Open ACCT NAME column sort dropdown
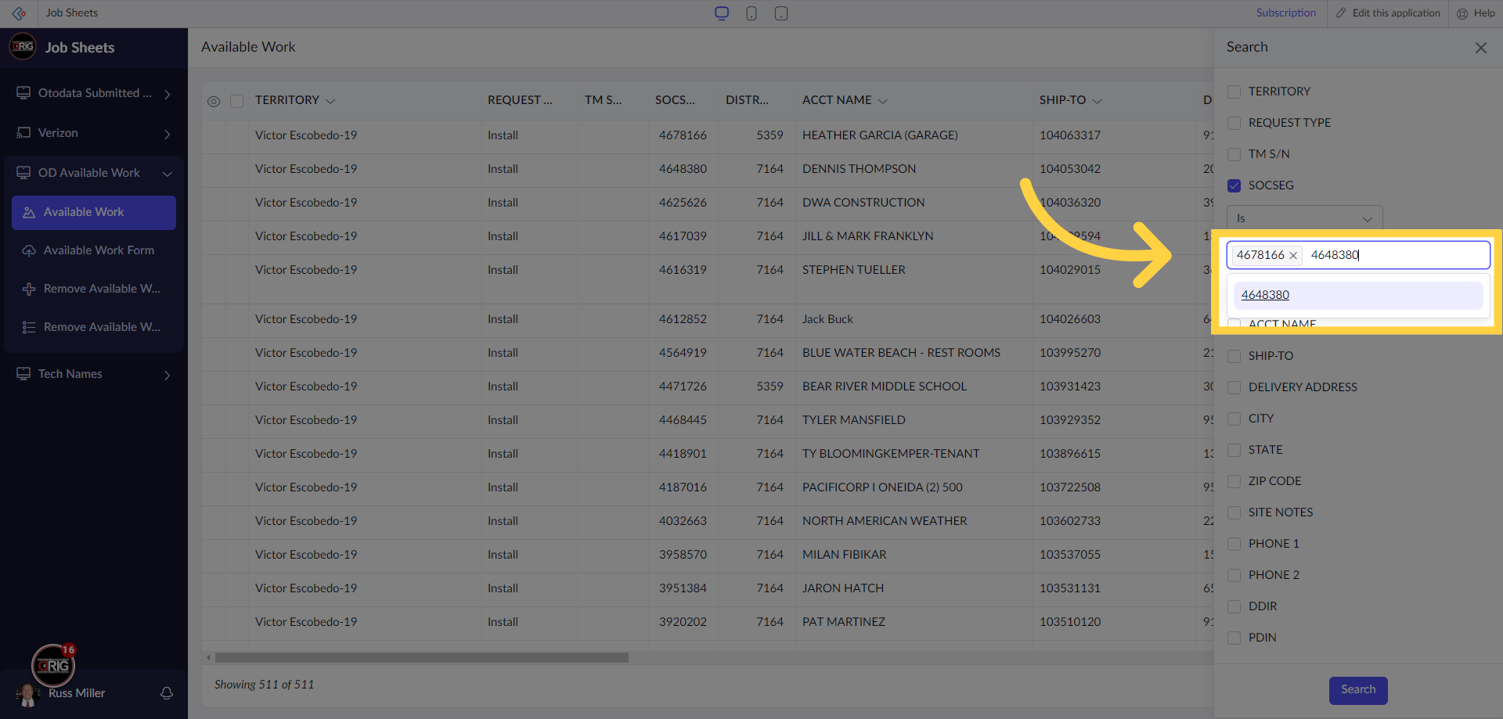1503x719 pixels. pos(883,102)
